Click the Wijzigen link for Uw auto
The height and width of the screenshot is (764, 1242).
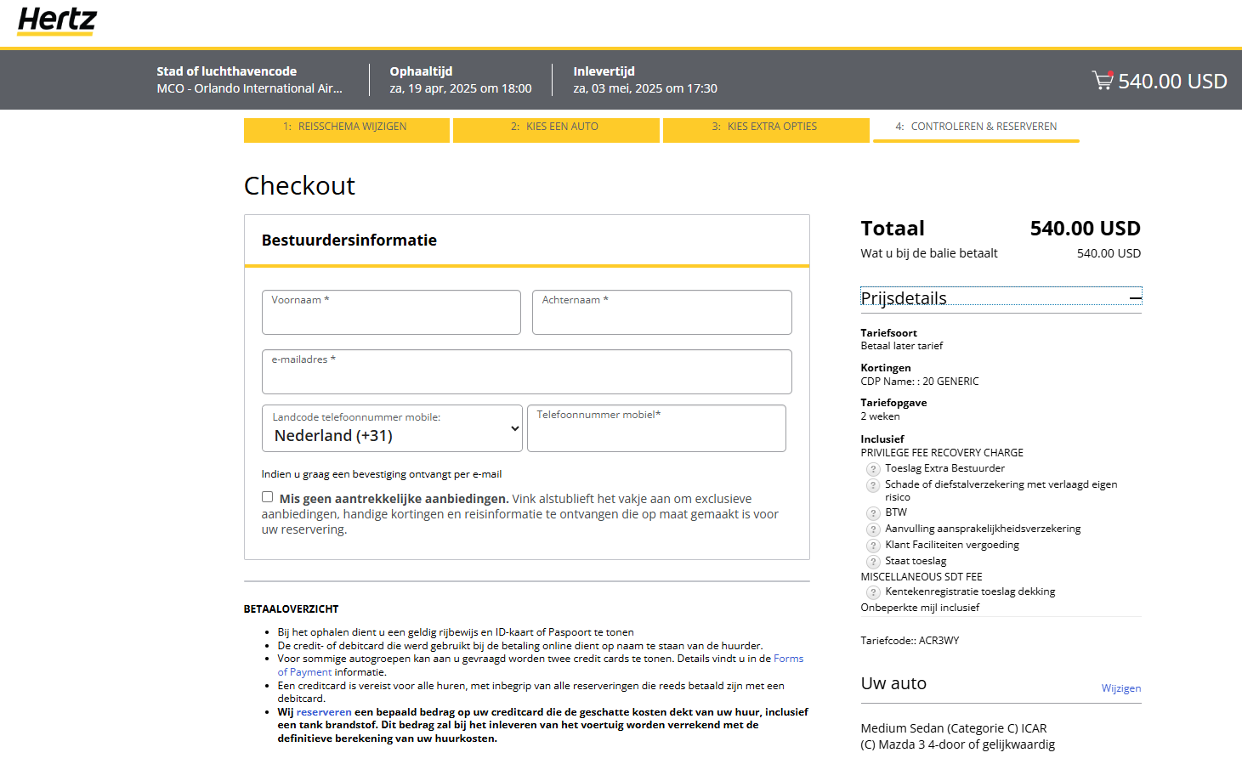(1120, 688)
